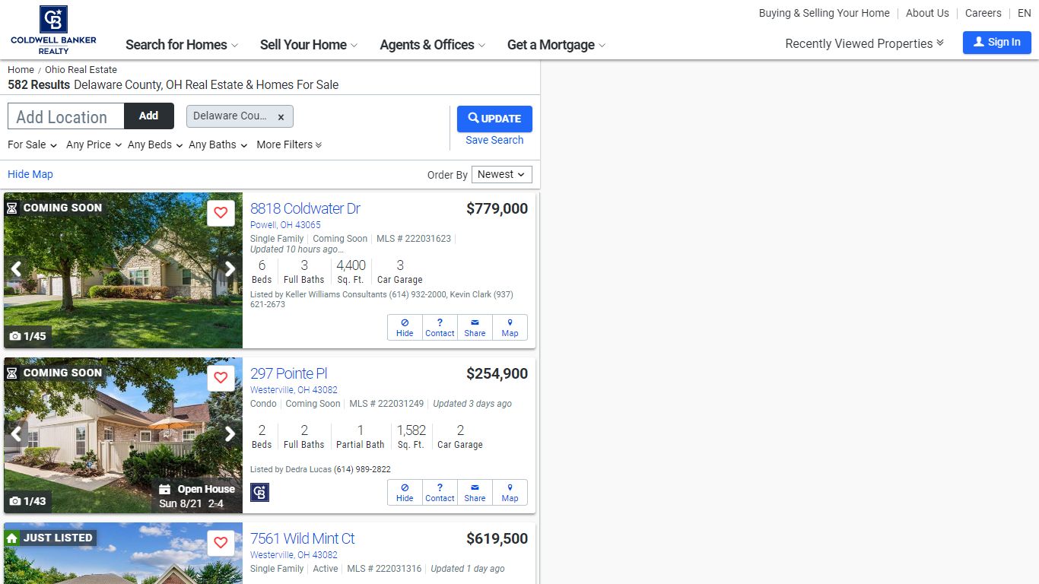The width and height of the screenshot is (1039, 584).
Task: Open the Any Baths filter dropdown
Action: pyautogui.click(x=218, y=144)
